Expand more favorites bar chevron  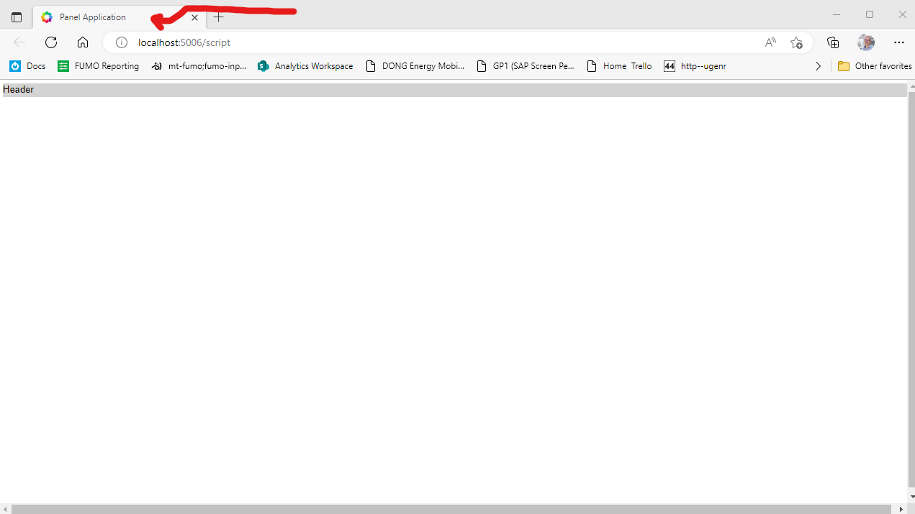pyautogui.click(x=818, y=66)
